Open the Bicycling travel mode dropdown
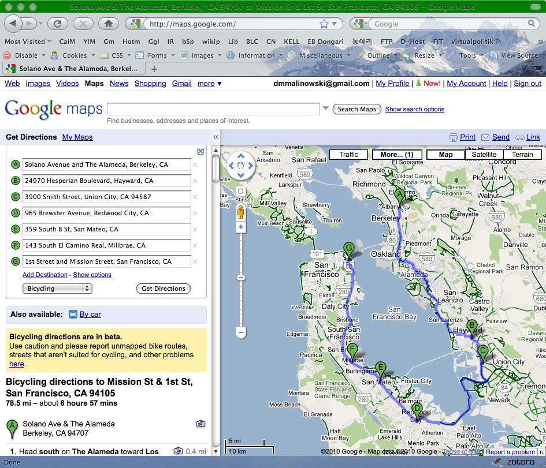This screenshot has width=546, height=468. coord(57,289)
